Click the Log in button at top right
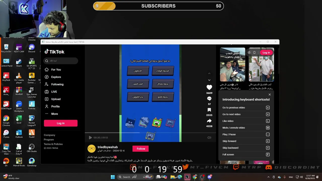Screen dimensions: 322x181 point(266,53)
